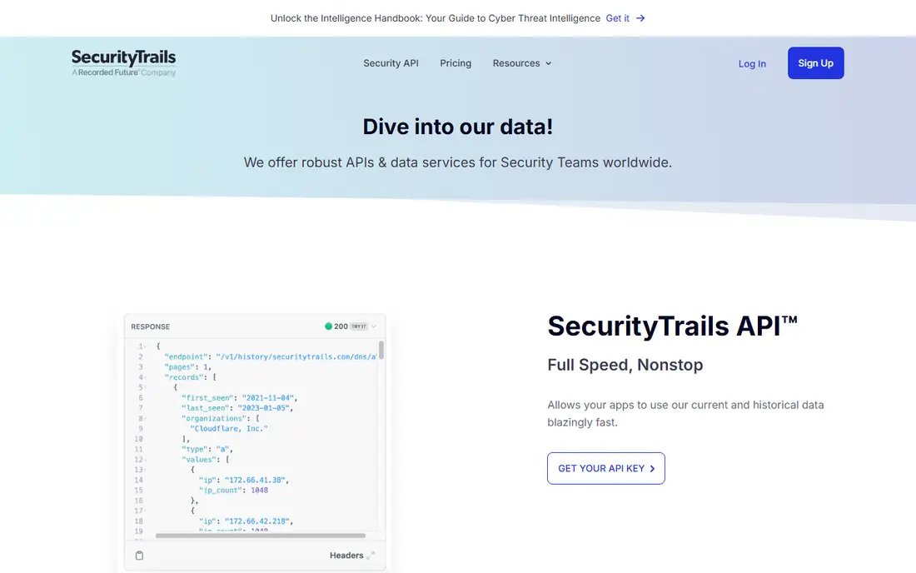Click the SecurityTrails logo
This screenshot has height=573, width=916.
click(123, 63)
